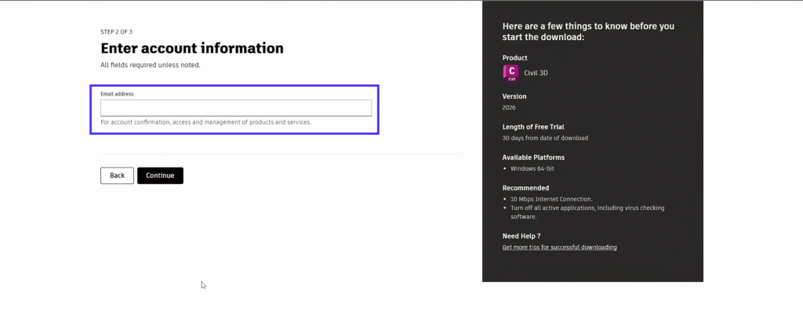This screenshot has width=803, height=325.
Task: Click the Recommended section heading
Action: point(525,188)
